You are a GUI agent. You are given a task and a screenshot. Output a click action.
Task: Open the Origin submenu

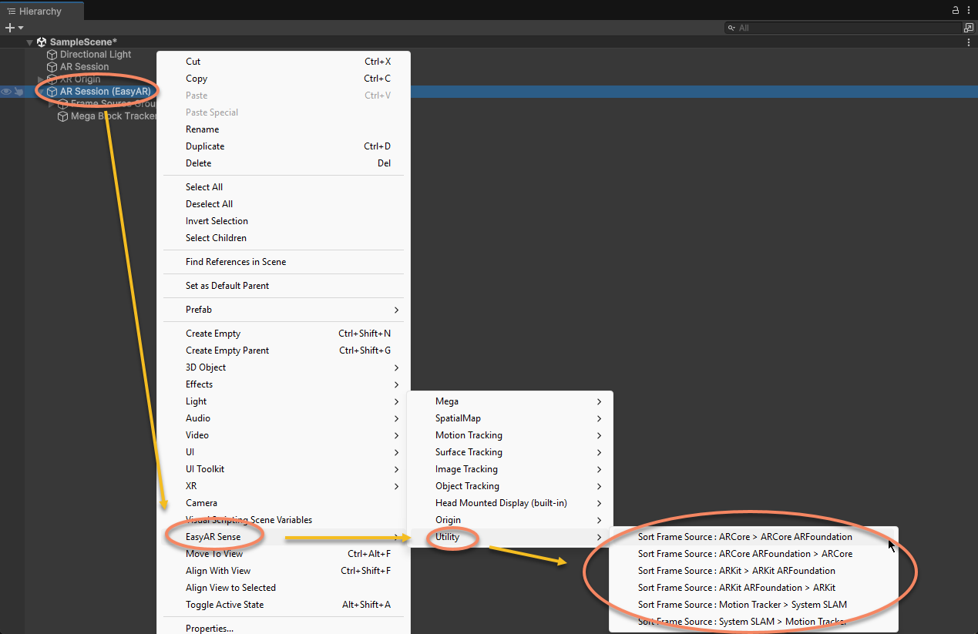tap(509, 520)
